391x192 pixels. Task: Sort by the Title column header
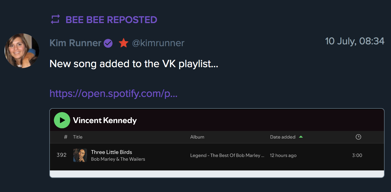78,137
